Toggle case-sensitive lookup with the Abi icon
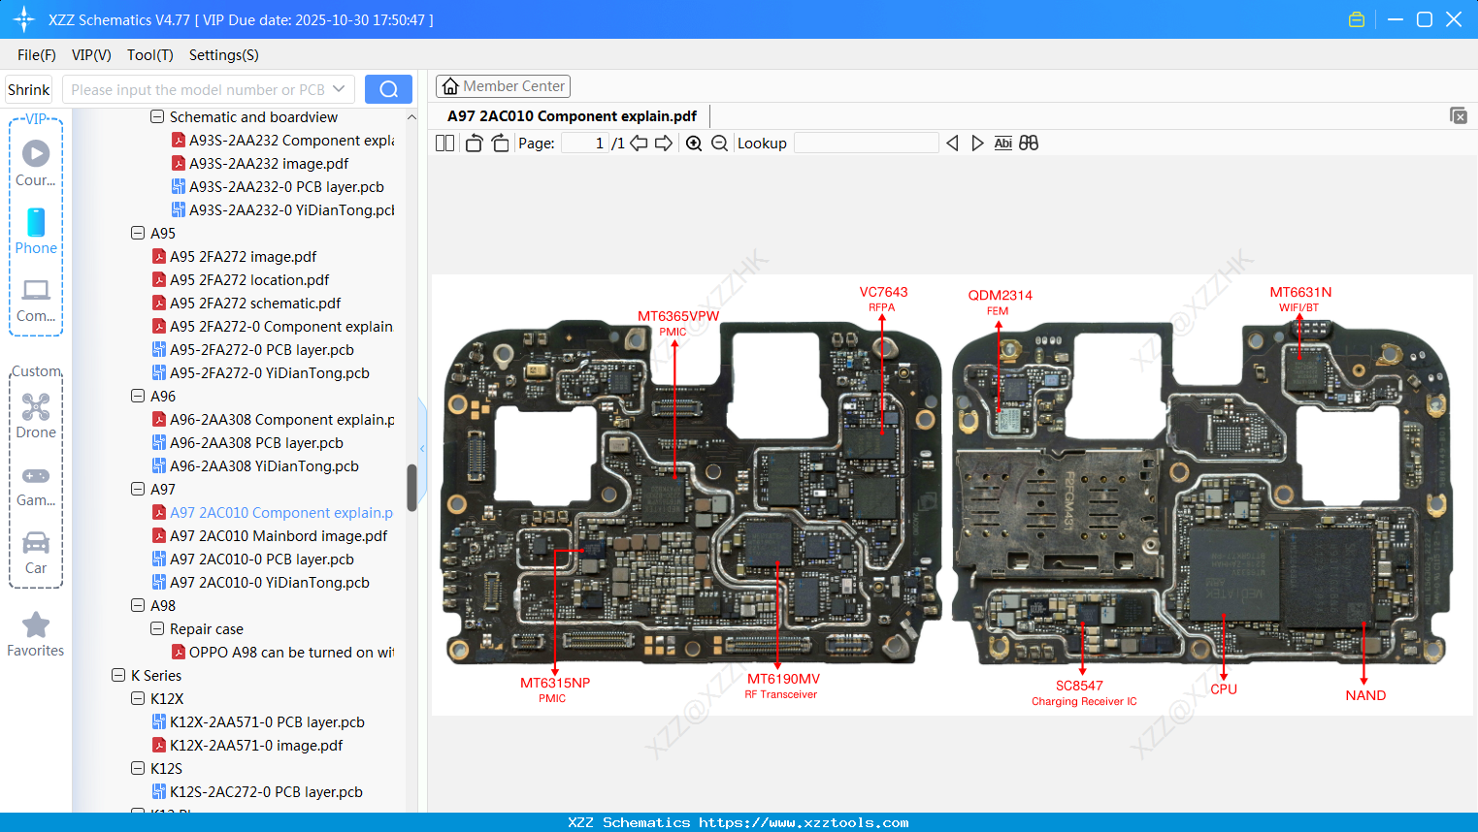 [1002, 143]
